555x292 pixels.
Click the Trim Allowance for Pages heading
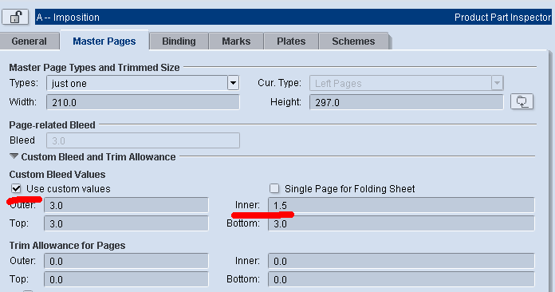(x=67, y=245)
